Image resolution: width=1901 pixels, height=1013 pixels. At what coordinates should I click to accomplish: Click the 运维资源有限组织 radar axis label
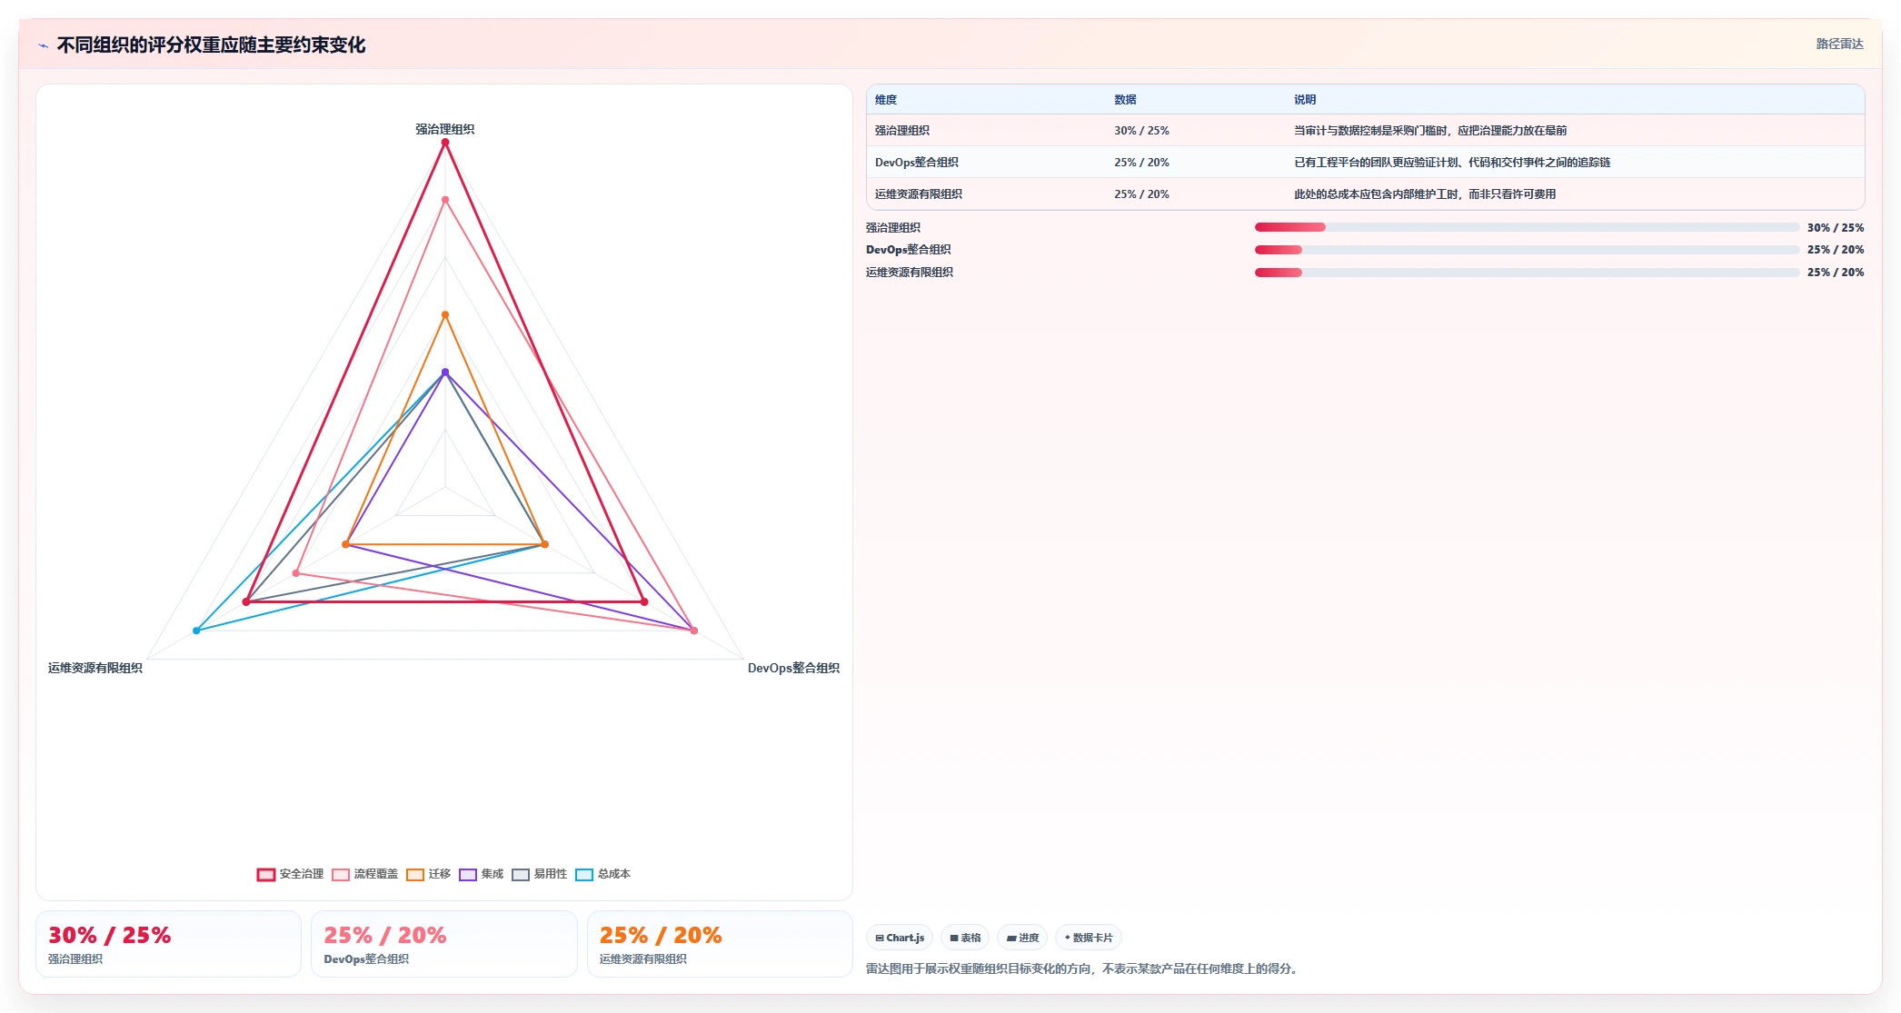(x=95, y=668)
